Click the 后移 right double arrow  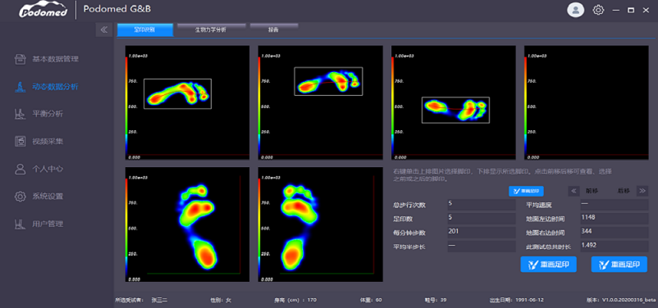click(642, 191)
